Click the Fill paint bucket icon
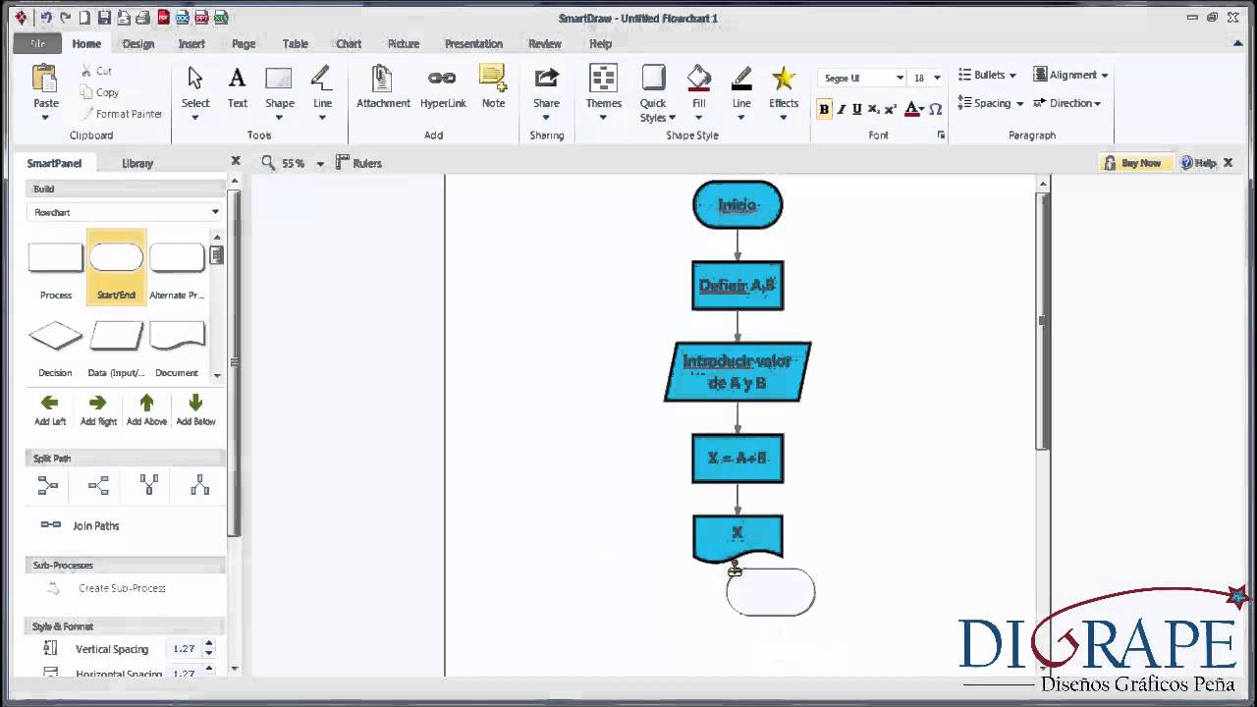The height and width of the screenshot is (707, 1257). tap(699, 78)
